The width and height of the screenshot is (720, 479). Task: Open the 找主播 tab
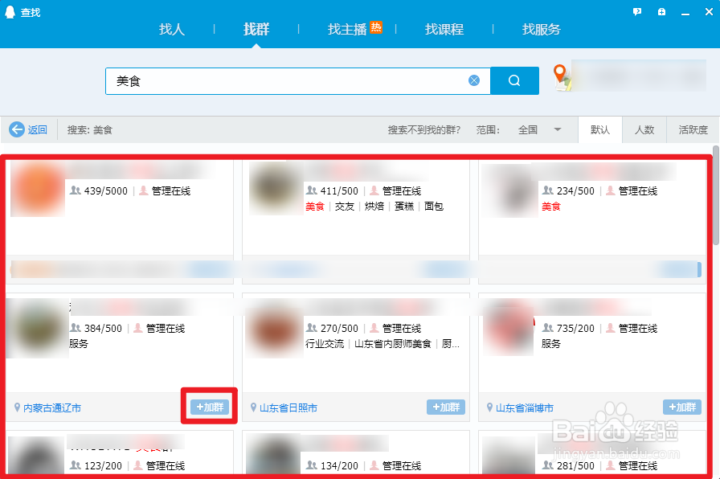(347, 30)
